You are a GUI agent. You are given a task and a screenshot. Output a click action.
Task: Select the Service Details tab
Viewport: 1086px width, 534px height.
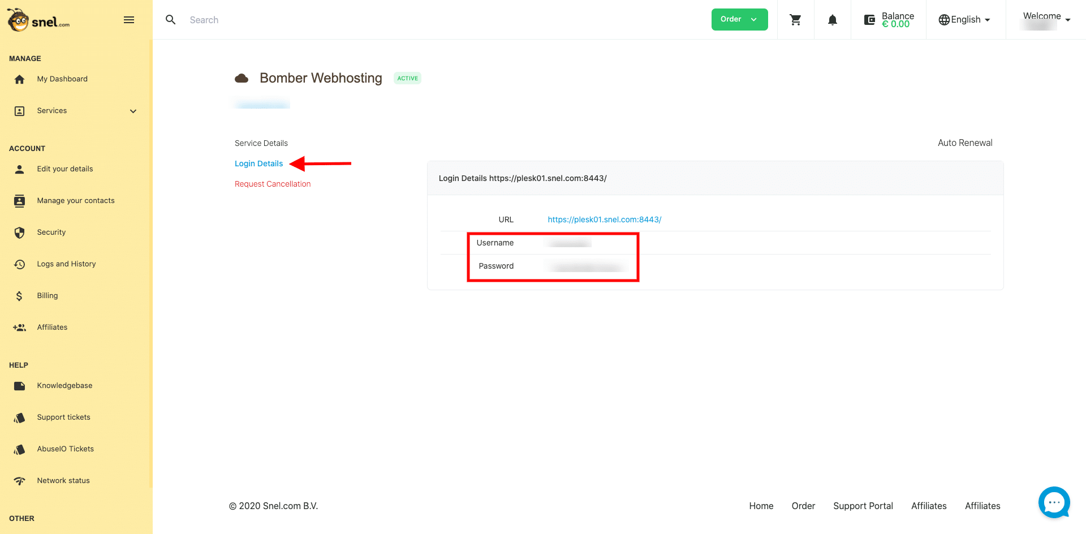[261, 143]
